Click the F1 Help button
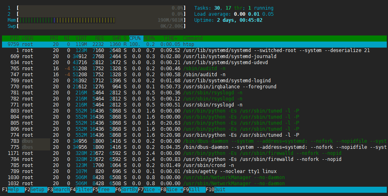 (13, 190)
